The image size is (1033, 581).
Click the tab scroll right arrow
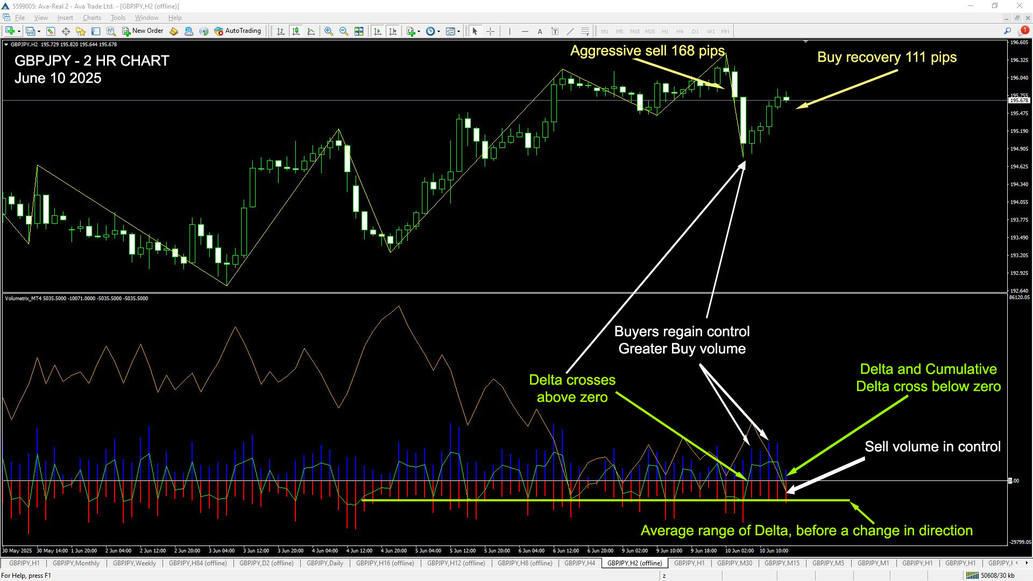(x=1026, y=563)
